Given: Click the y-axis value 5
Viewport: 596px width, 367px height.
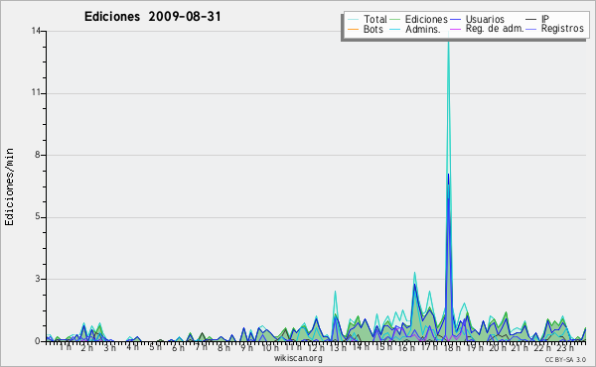Looking at the screenshot, I should click(x=38, y=217).
